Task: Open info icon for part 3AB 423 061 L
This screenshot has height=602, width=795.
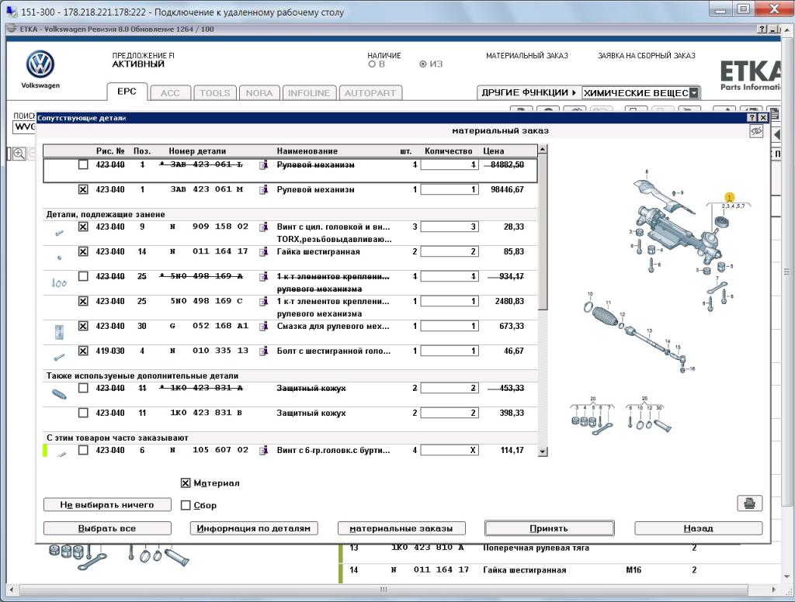Action: pos(263,165)
